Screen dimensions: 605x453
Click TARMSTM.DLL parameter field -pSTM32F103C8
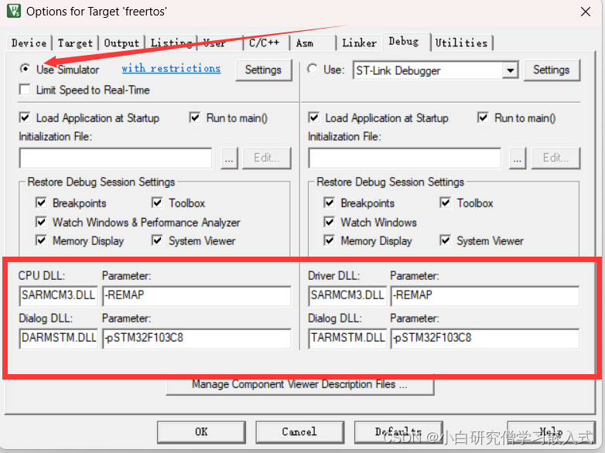pos(485,339)
